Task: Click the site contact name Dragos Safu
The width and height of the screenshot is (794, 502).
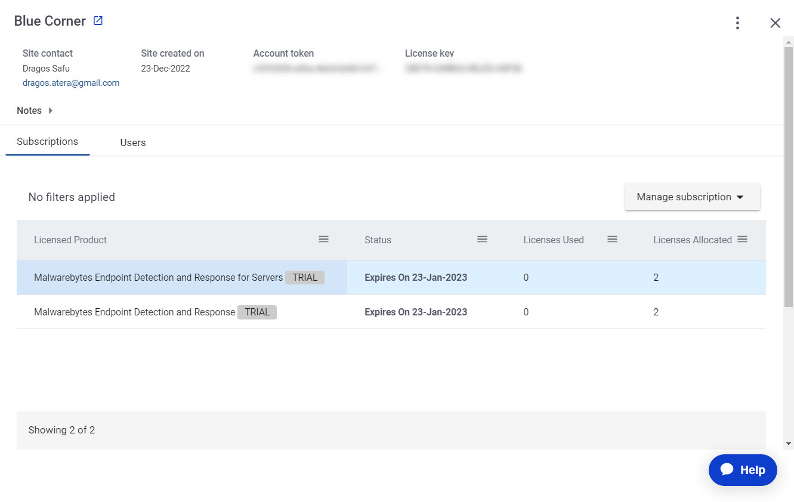Action: tap(46, 69)
